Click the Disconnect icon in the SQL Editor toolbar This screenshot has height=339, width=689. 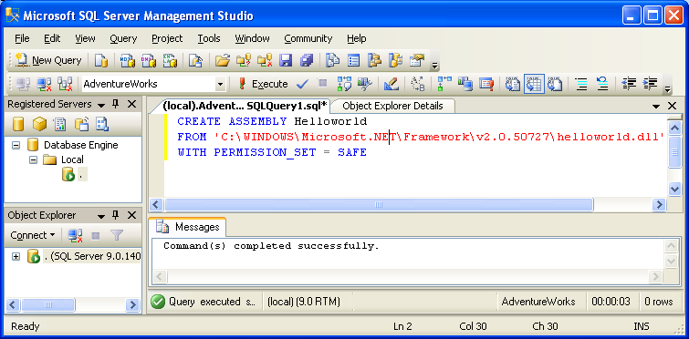[x=44, y=84]
